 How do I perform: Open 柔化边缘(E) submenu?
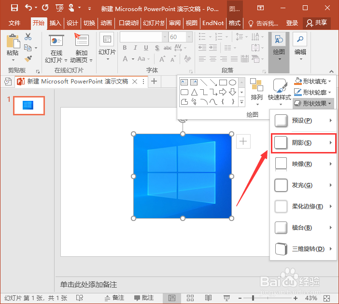coord(304,207)
